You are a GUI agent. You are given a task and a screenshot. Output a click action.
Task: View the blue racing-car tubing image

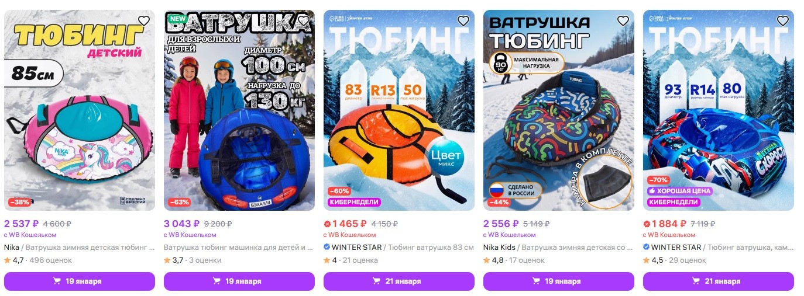[x=719, y=110]
